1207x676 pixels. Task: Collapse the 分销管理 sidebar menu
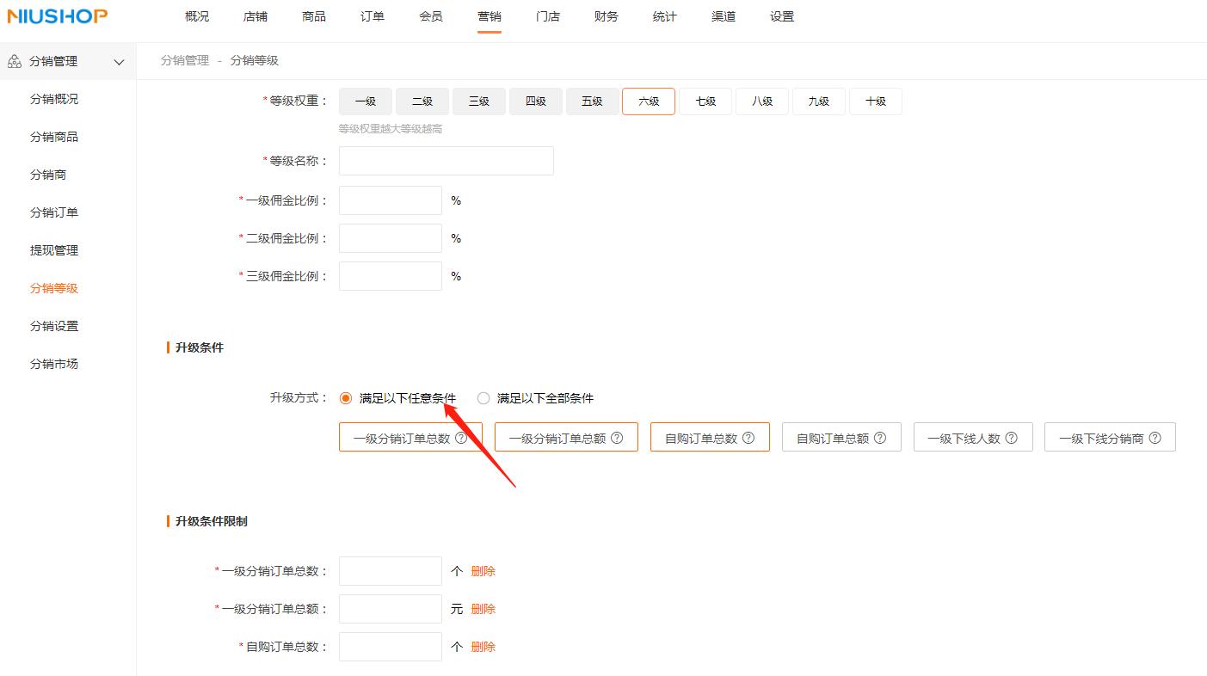click(x=119, y=61)
